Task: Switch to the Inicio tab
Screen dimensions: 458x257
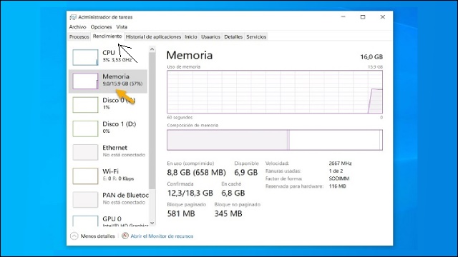Action: [x=191, y=36]
